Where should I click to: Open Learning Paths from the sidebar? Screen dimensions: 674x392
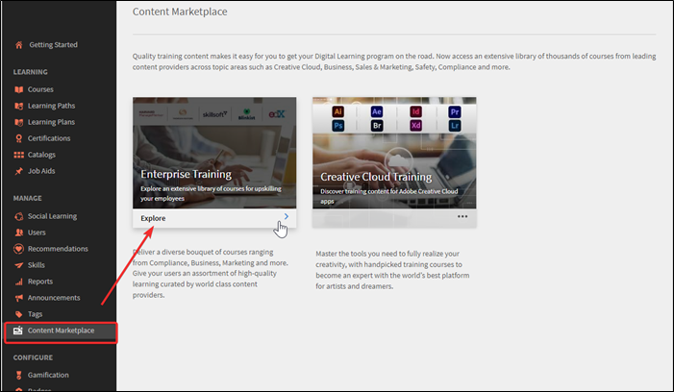tap(51, 106)
